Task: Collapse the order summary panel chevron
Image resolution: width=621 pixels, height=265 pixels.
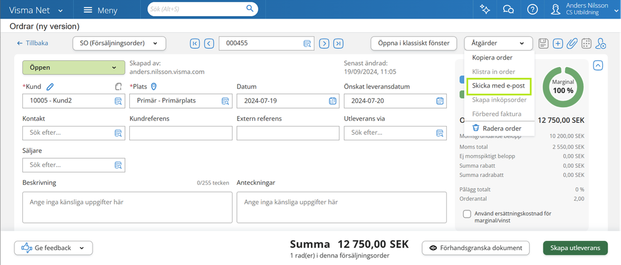Action: 598,65
